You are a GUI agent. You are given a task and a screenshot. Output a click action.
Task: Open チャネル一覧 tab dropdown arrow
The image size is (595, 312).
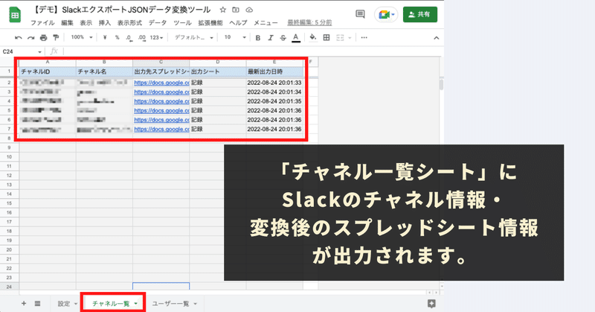pyautogui.click(x=136, y=304)
